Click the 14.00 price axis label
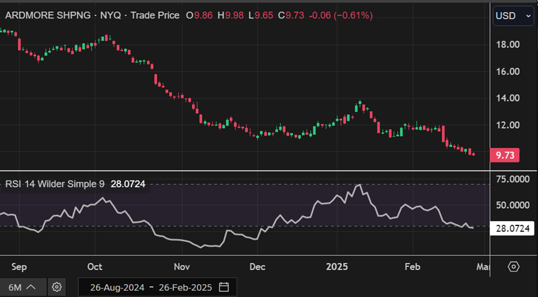This screenshot has width=538, height=297. point(507,98)
